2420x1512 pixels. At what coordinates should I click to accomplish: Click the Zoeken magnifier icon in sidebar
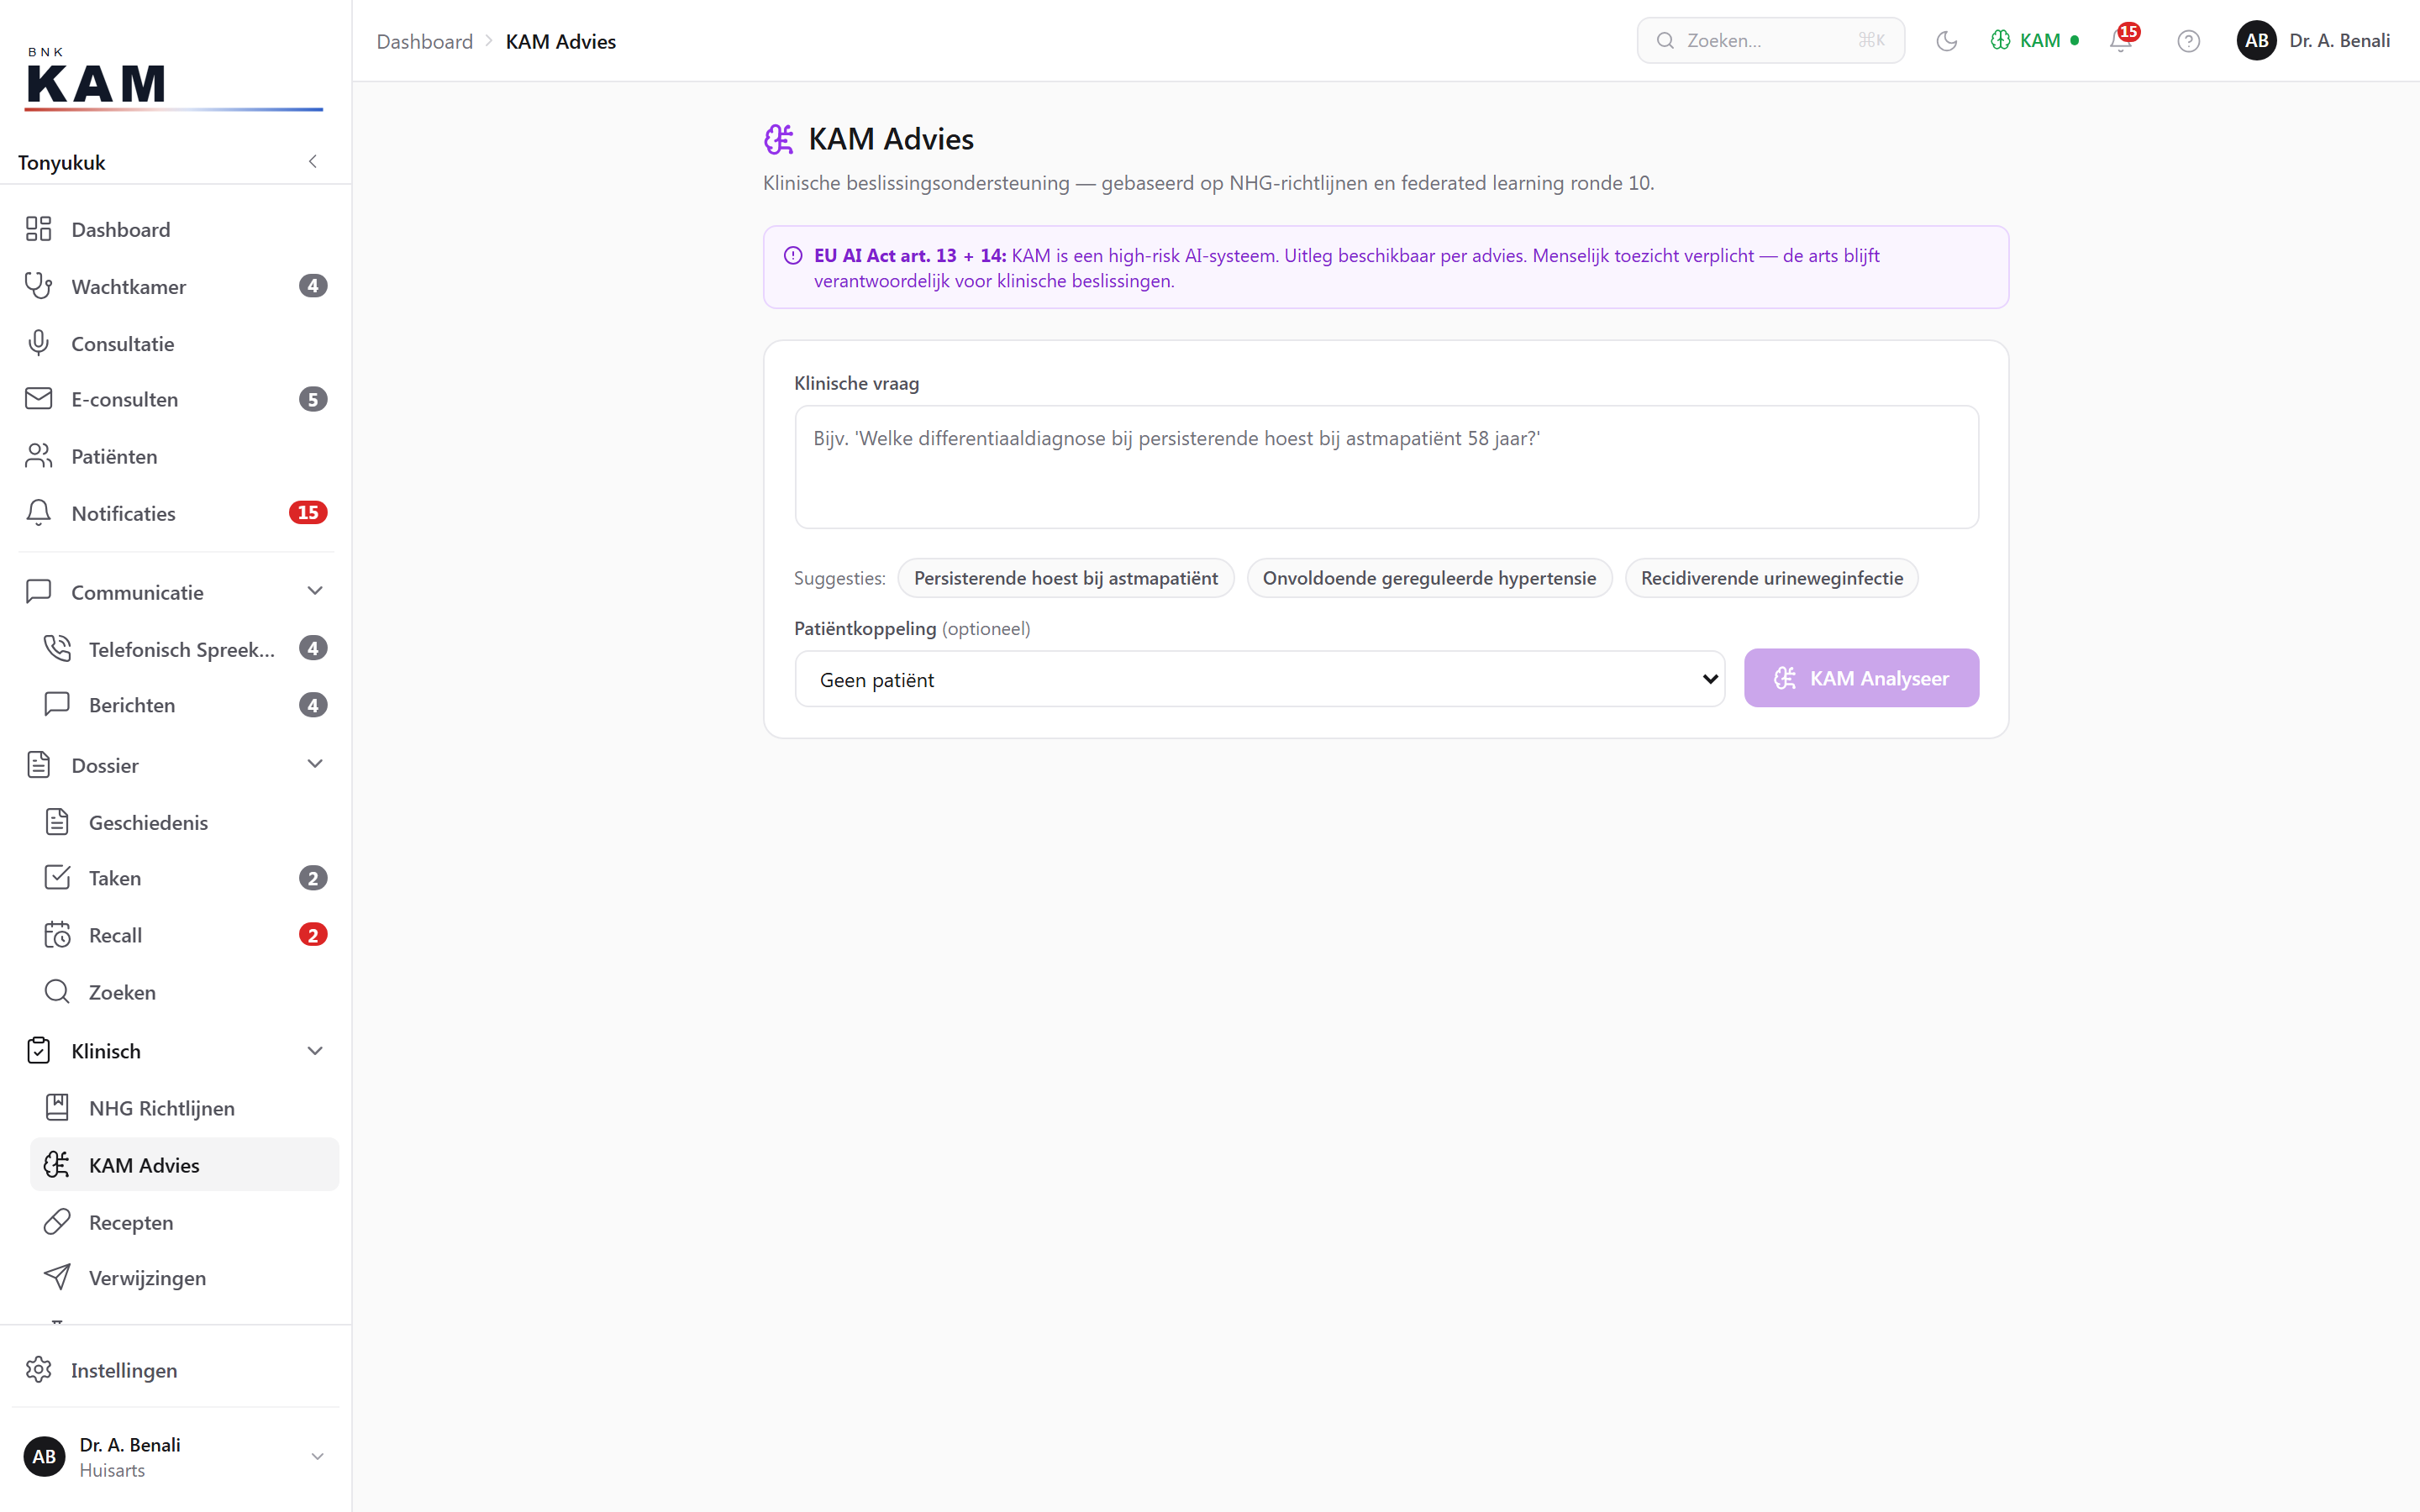tap(57, 992)
